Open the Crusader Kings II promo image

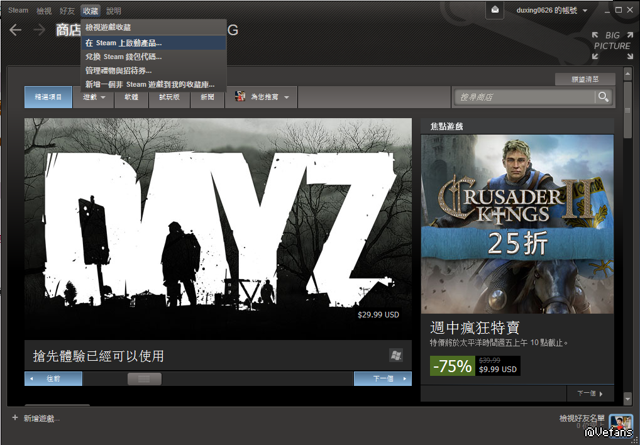click(517, 224)
